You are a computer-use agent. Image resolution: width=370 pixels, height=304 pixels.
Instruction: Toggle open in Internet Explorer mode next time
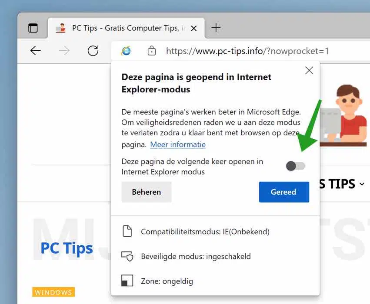click(x=295, y=166)
